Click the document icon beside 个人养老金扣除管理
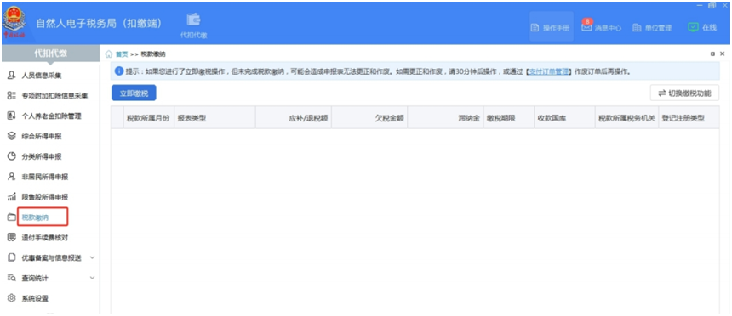This screenshot has width=732, height=316. 12,116
